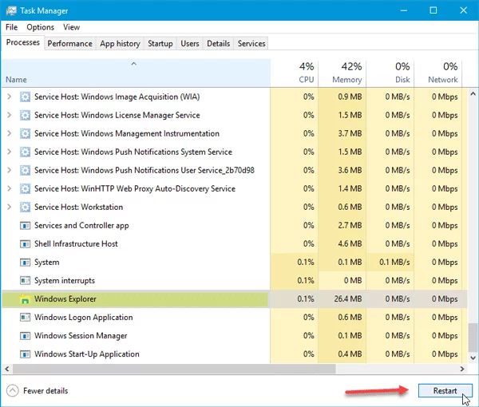Click the Windows License Manager Service gear icon
This screenshot has height=407, width=479.
coord(25,115)
